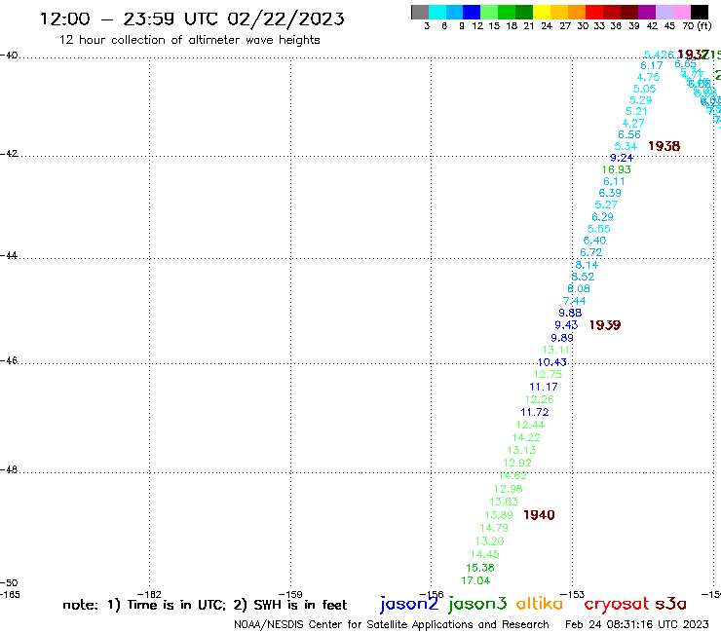Click the wave height value 14.62

pos(512,476)
